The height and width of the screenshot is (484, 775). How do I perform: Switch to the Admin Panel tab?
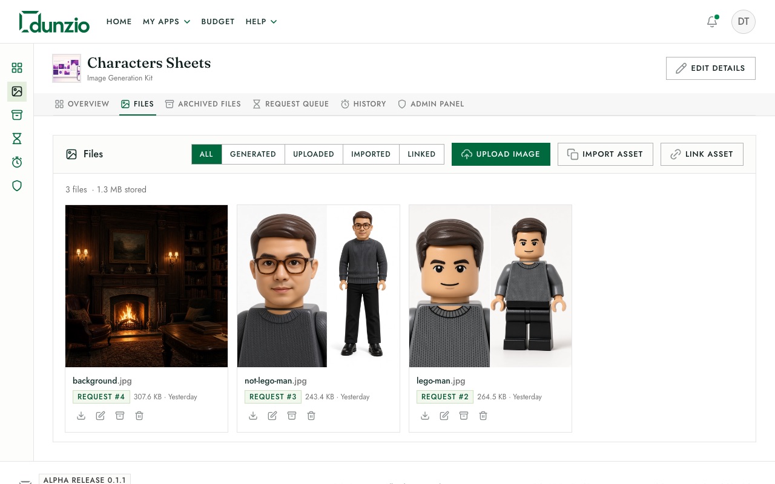[x=431, y=104]
